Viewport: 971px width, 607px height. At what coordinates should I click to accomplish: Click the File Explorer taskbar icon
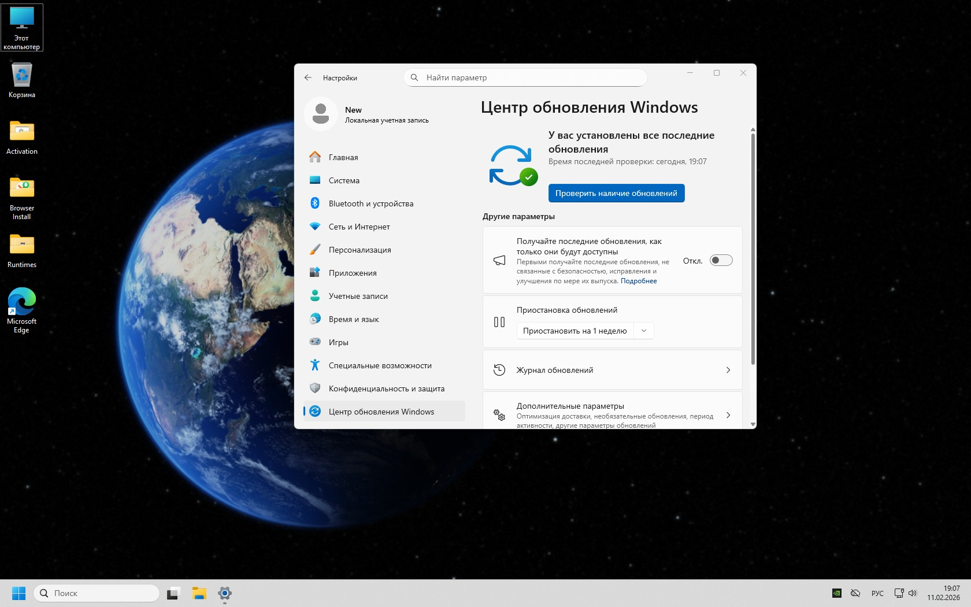click(199, 593)
